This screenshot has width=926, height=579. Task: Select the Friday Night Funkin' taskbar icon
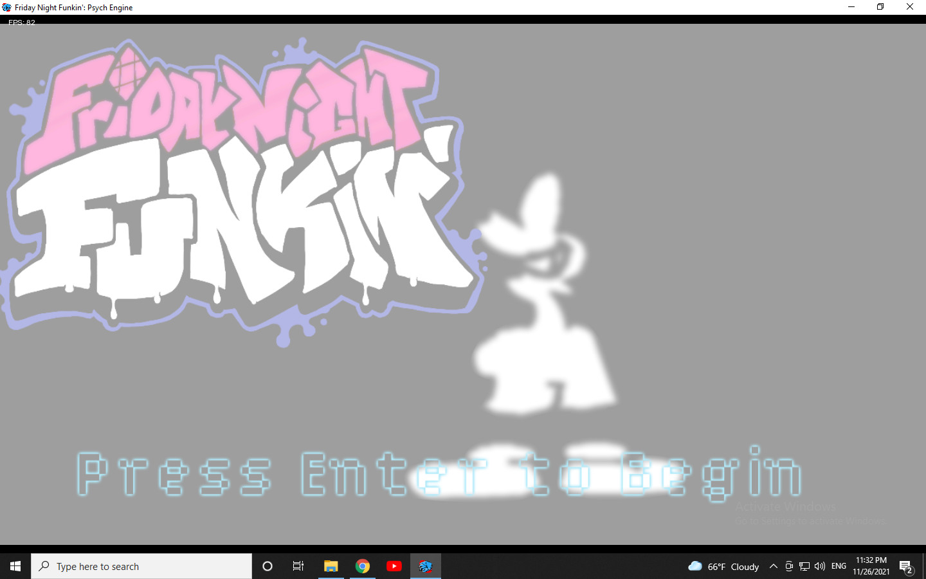tap(425, 566)
